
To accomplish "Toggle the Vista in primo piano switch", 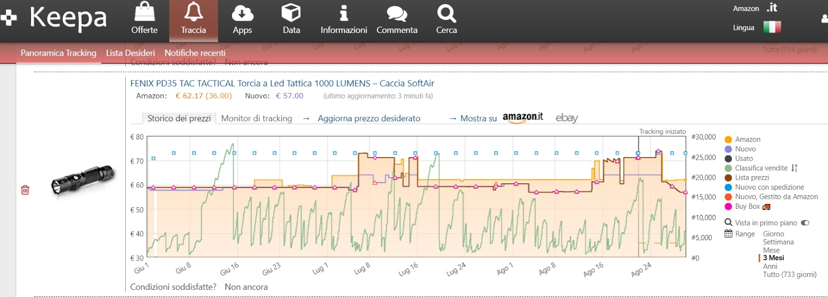I will point(805,223).
